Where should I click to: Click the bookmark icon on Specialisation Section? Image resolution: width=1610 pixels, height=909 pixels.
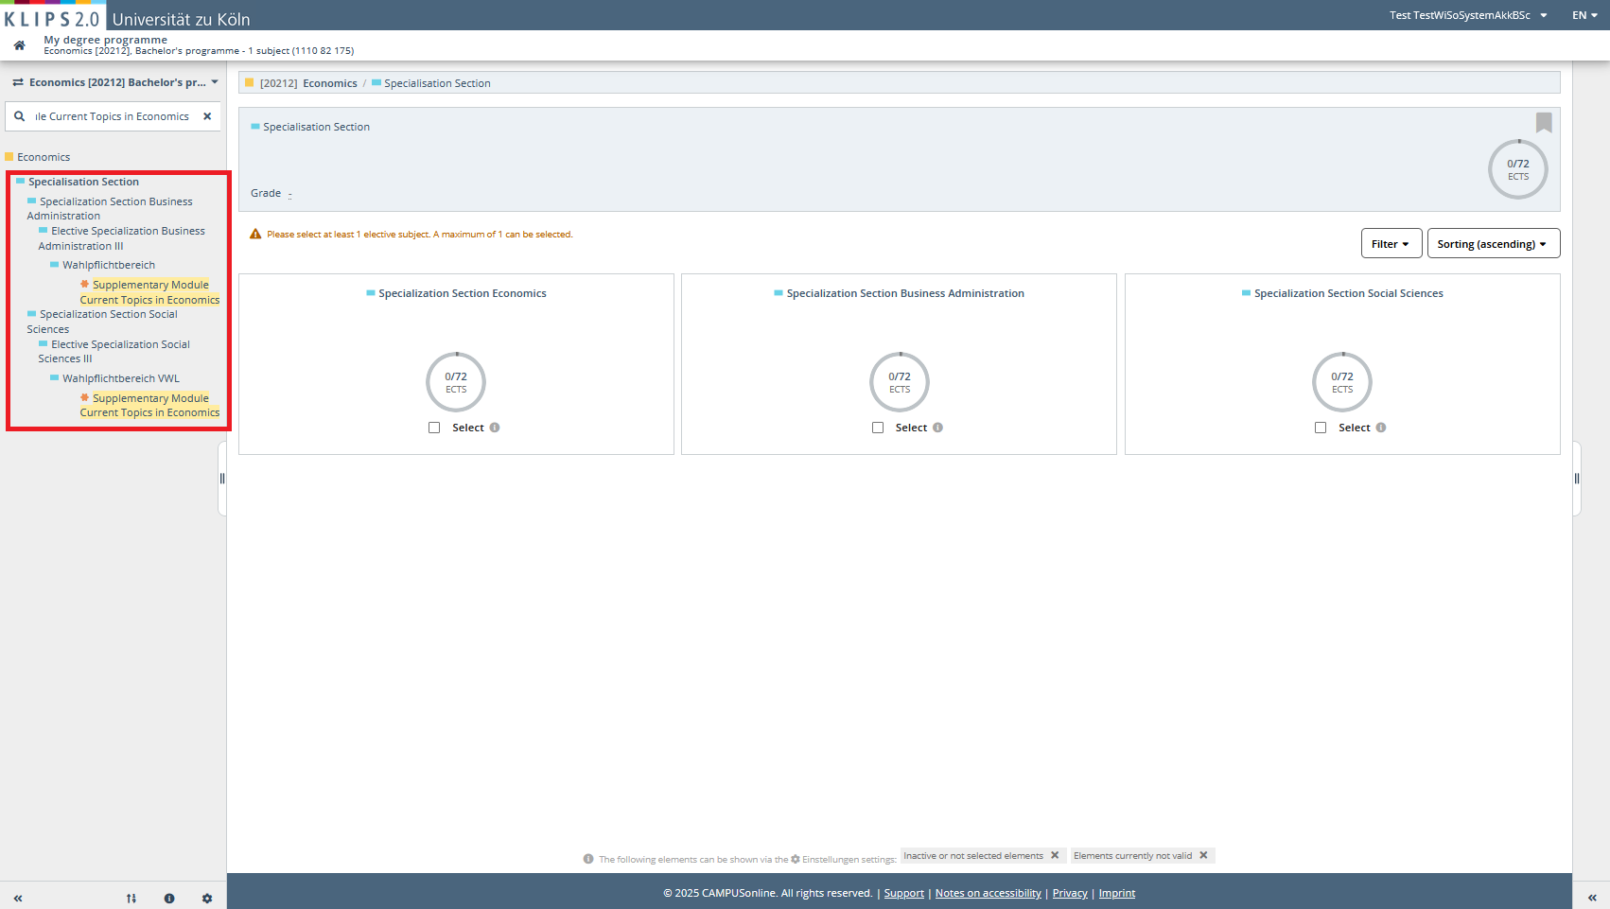(x=1544, y=122)
